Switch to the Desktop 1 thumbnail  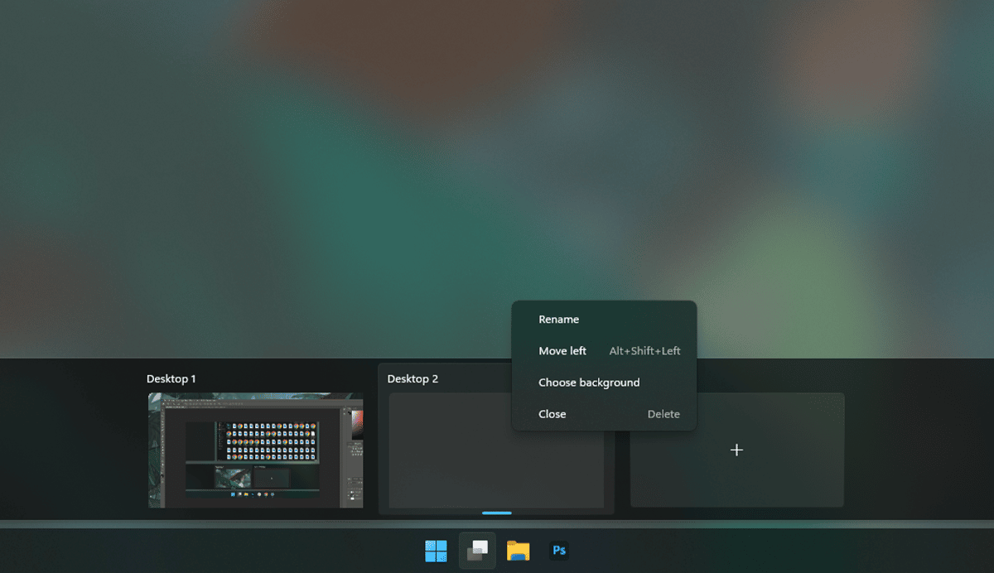pos(255,450)
